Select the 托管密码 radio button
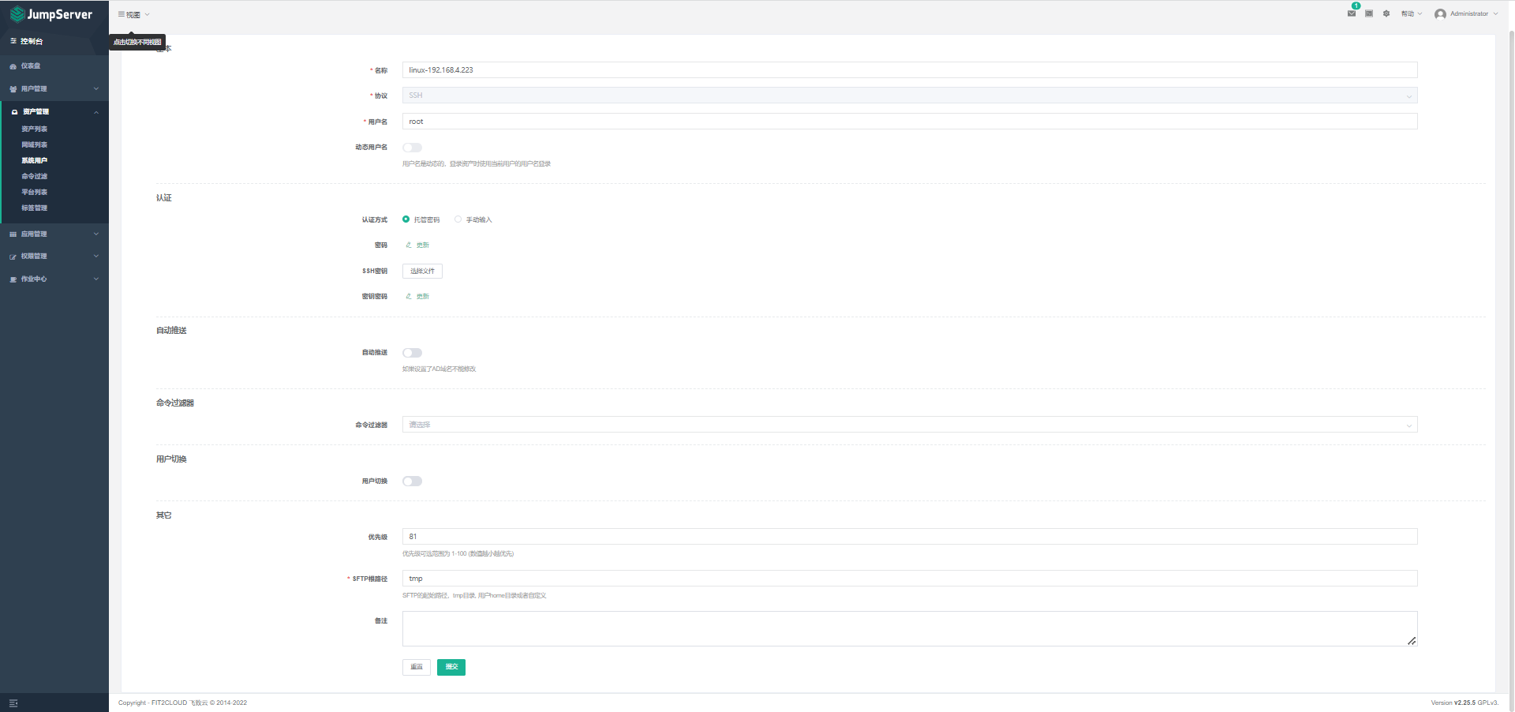Viewport: 1515px width, 712px height. [406, 219]
